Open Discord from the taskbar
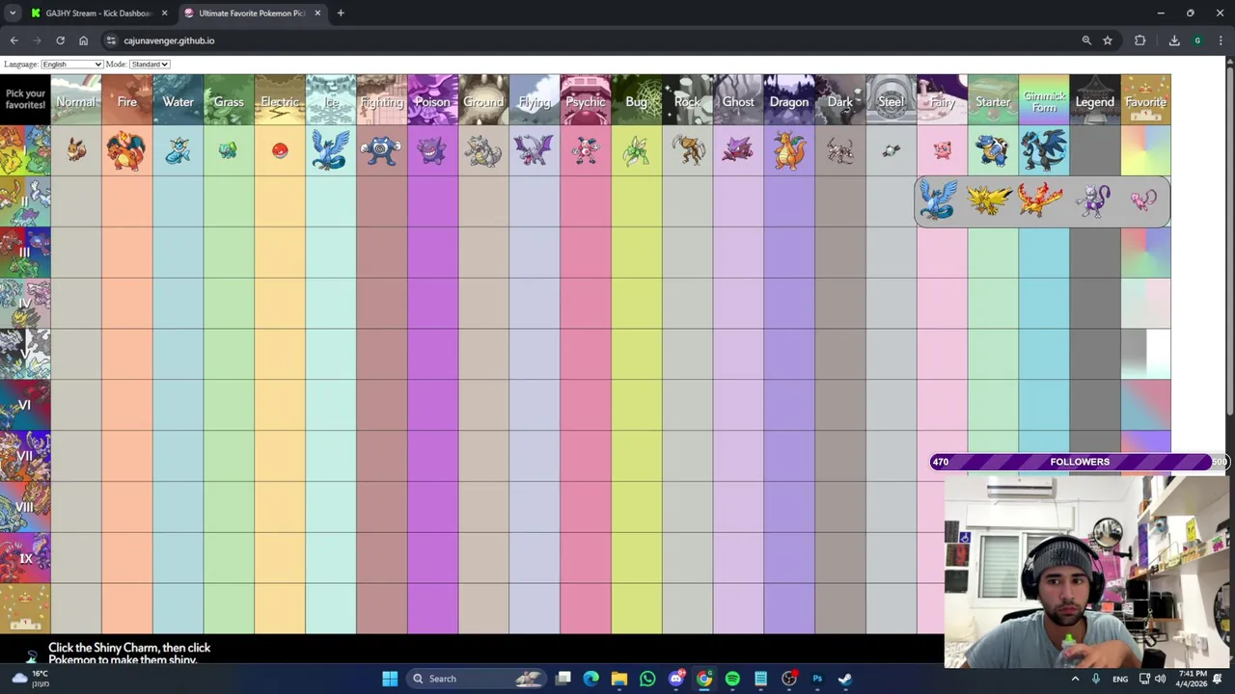 (676, 679)
